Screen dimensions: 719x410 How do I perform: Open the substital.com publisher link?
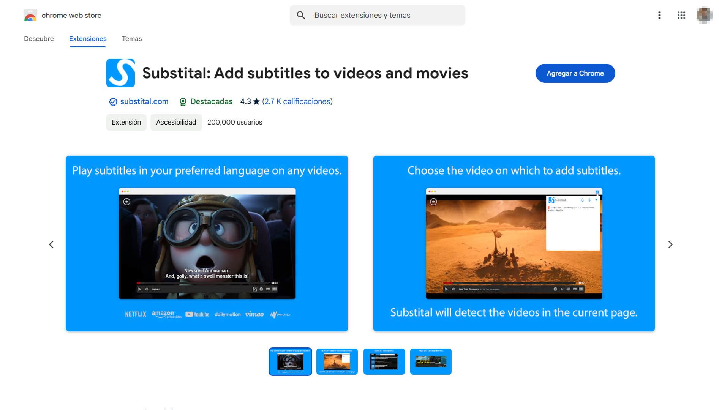tap(144, 101)
